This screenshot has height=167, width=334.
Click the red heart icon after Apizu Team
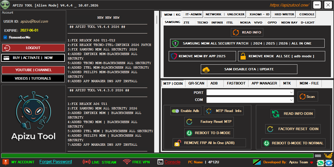point(312,162)
